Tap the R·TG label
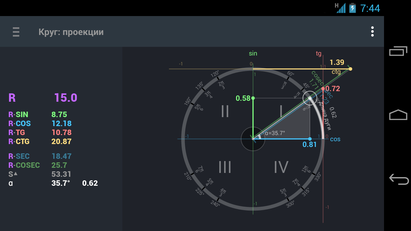 coord(17,133)
